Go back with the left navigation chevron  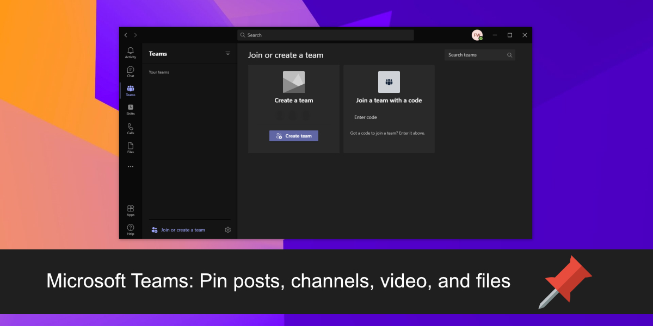tap(125, 35)
